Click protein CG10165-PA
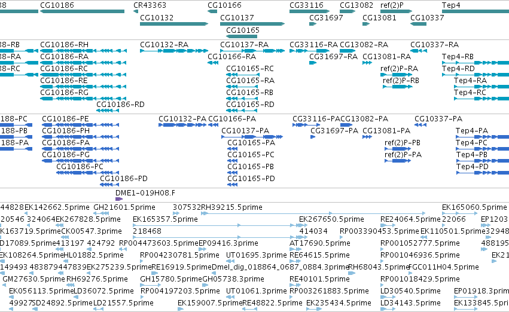 233,149
